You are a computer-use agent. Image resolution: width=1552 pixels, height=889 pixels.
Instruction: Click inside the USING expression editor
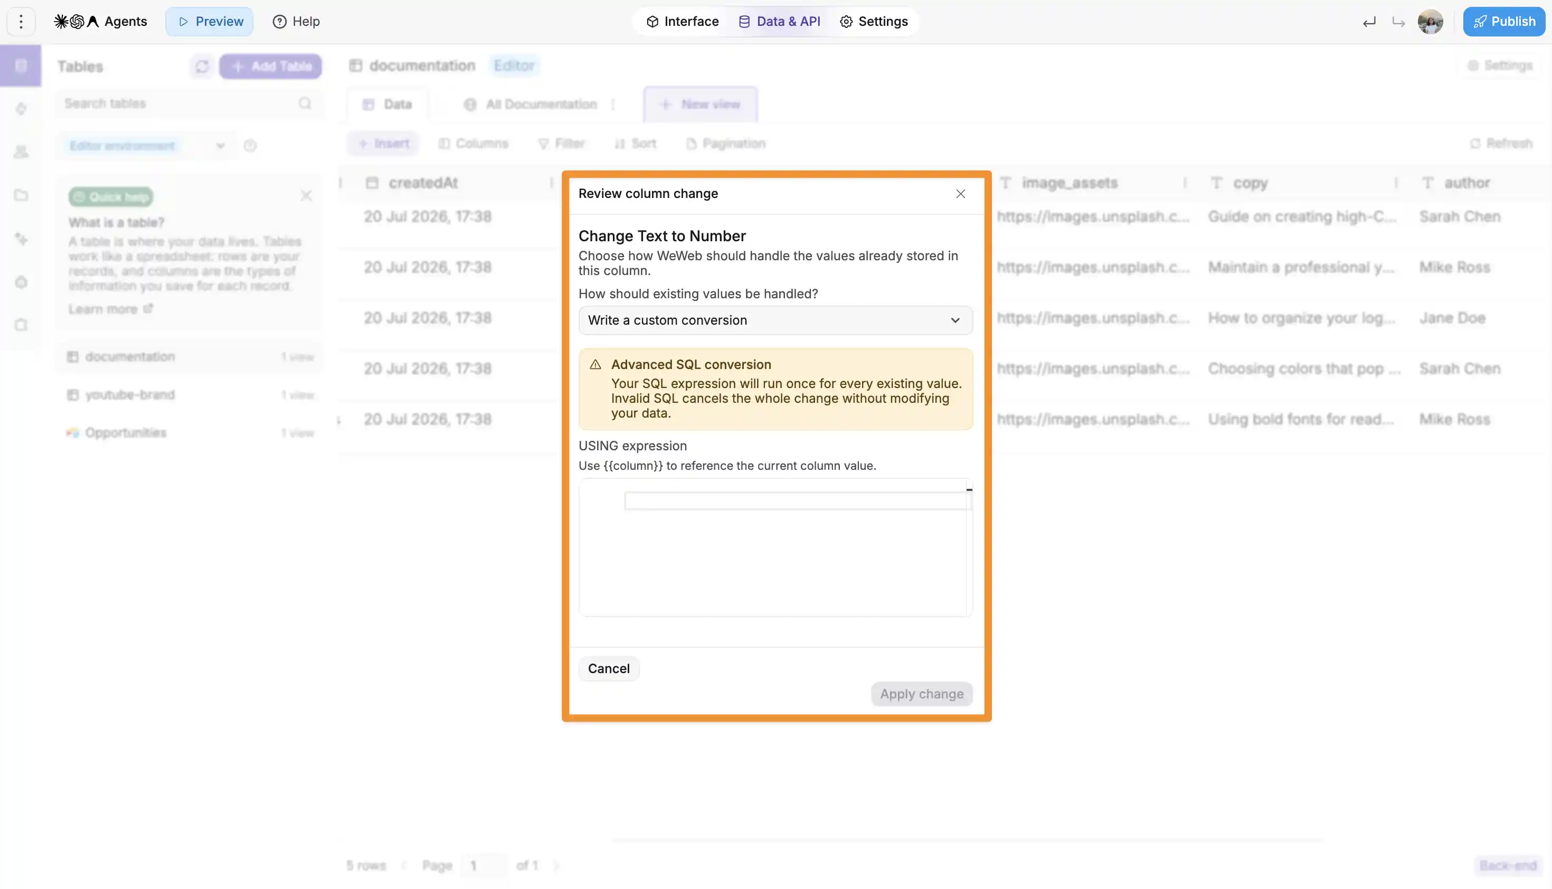pos(775,547)
